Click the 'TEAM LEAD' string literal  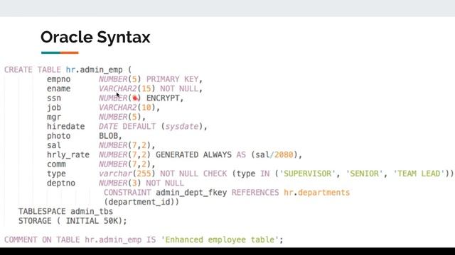[x=419, y=174]
